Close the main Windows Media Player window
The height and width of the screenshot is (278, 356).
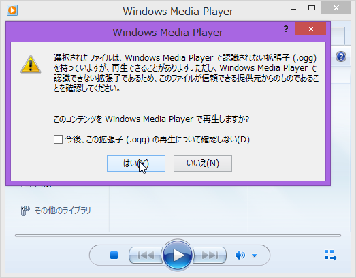coord(336,8)
